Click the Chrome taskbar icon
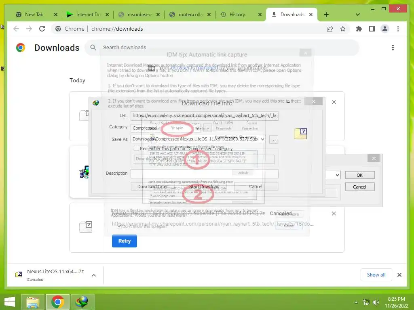414x310 pixels. tap(58, 302)
